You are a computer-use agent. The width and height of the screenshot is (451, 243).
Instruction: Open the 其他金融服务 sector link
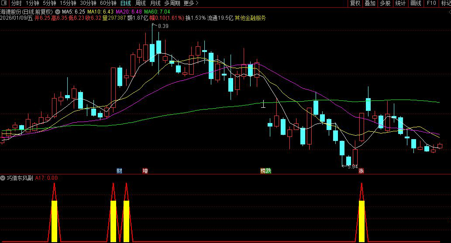click(x=250, y=18)
